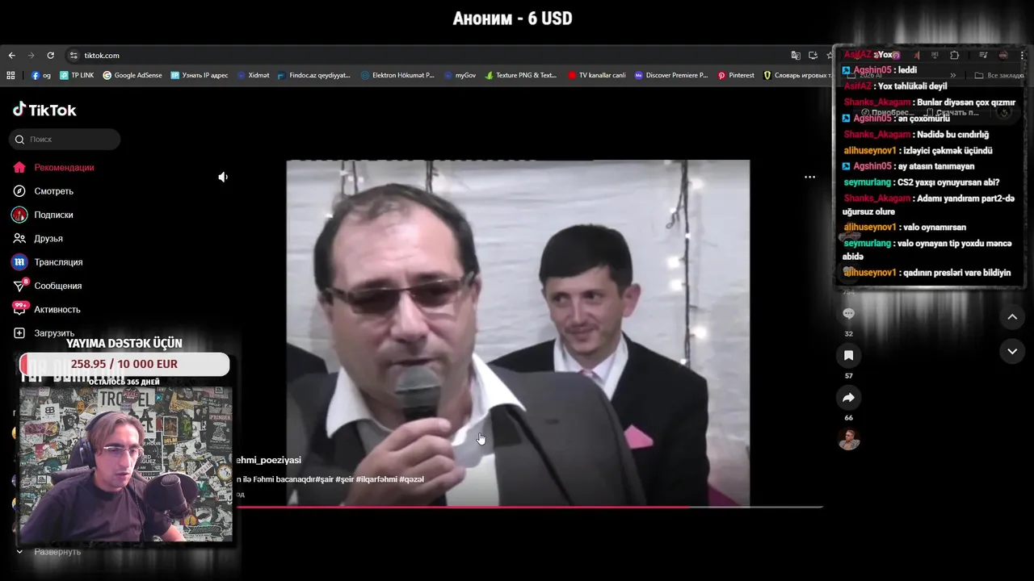Click the browser extensions puzzle icon

[954, 56]
